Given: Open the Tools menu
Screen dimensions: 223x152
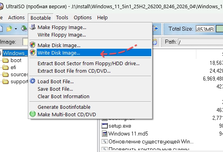Looking at the screenshot, I should 62,18.
